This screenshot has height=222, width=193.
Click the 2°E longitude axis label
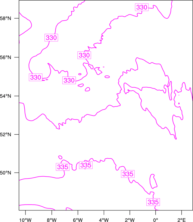point(181,220)
